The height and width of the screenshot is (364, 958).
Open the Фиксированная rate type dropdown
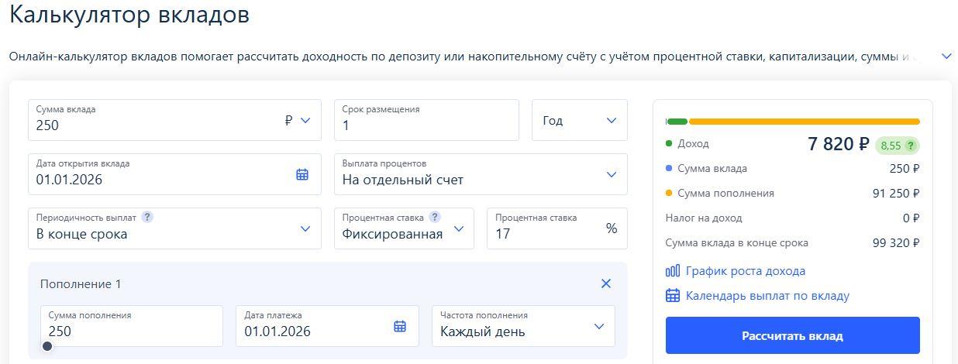coord(459,229)
